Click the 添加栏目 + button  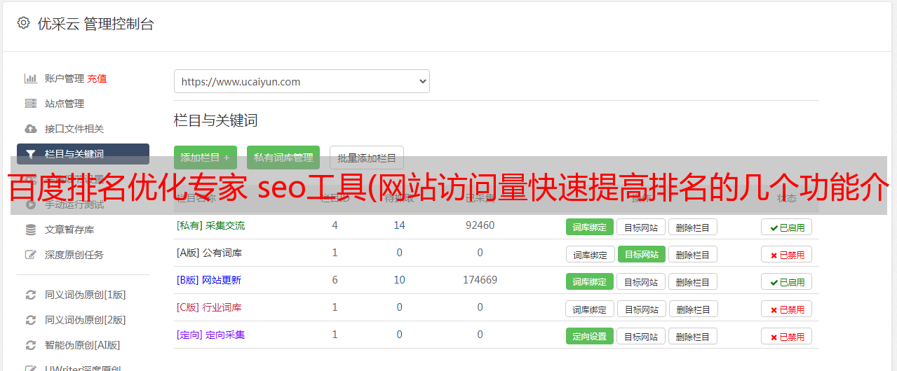pyautogui.click(x=205, y=157)
